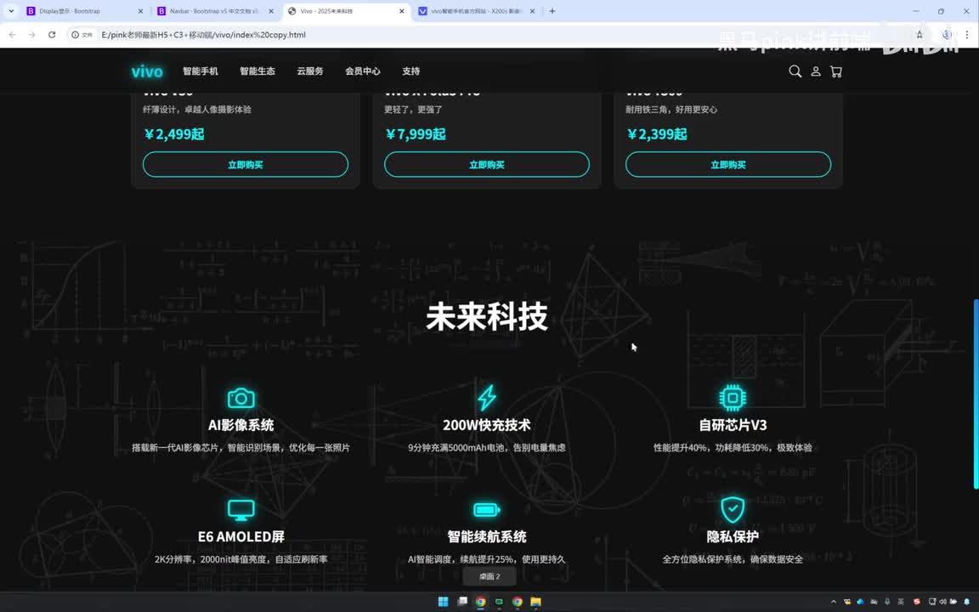Screen dimensions: 979x612
Task: Open Task View on the taskbar
Action: tap(462, 602)
